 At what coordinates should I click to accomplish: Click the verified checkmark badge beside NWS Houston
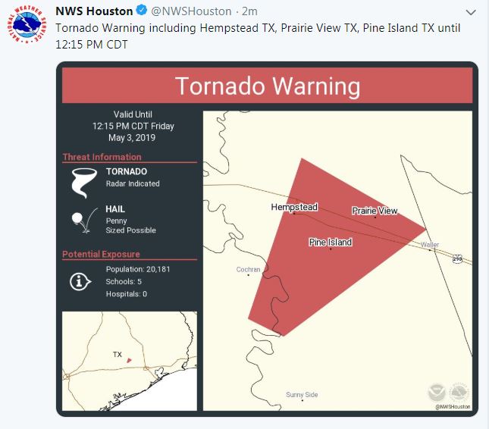click(x=140, y=12)
